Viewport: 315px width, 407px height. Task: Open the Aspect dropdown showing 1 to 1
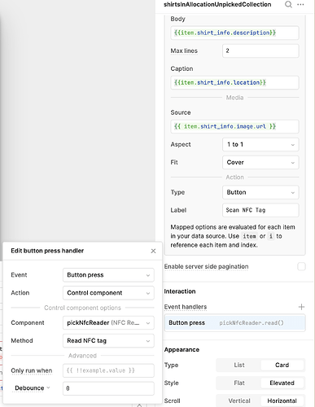point(260,144)
